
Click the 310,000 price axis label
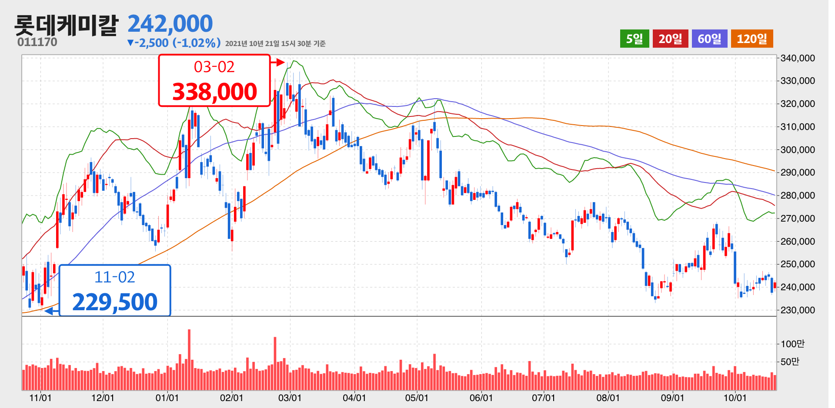(798, 127)
